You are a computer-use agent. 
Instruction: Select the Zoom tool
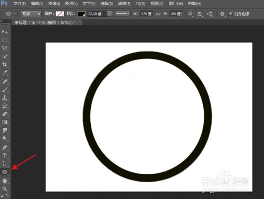5,189
